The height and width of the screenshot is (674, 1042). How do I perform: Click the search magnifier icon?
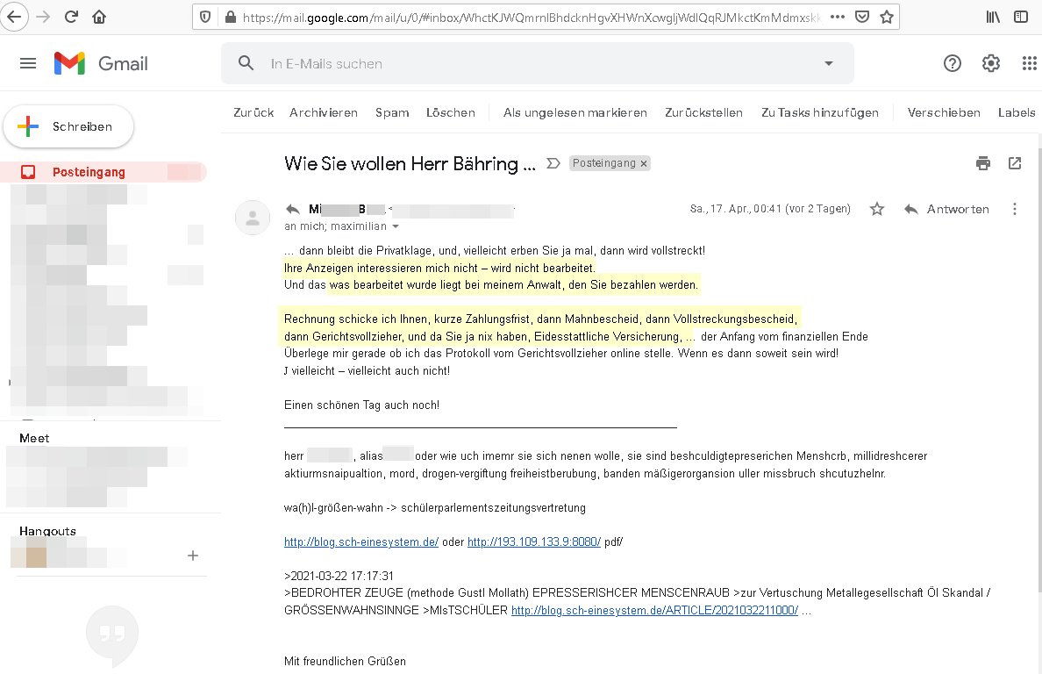coord(246,63)
